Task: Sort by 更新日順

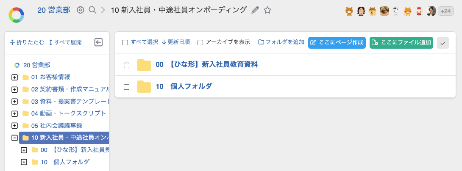Action: point(176,42)
